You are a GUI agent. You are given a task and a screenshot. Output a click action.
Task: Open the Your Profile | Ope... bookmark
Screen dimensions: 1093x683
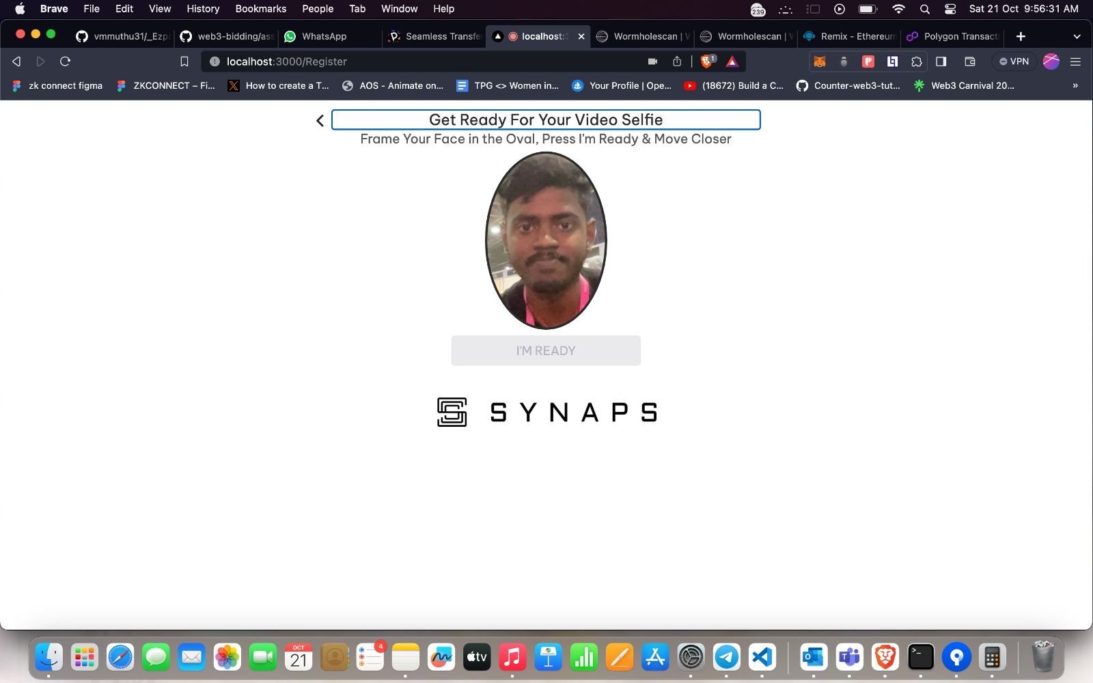tap(622, 85)
